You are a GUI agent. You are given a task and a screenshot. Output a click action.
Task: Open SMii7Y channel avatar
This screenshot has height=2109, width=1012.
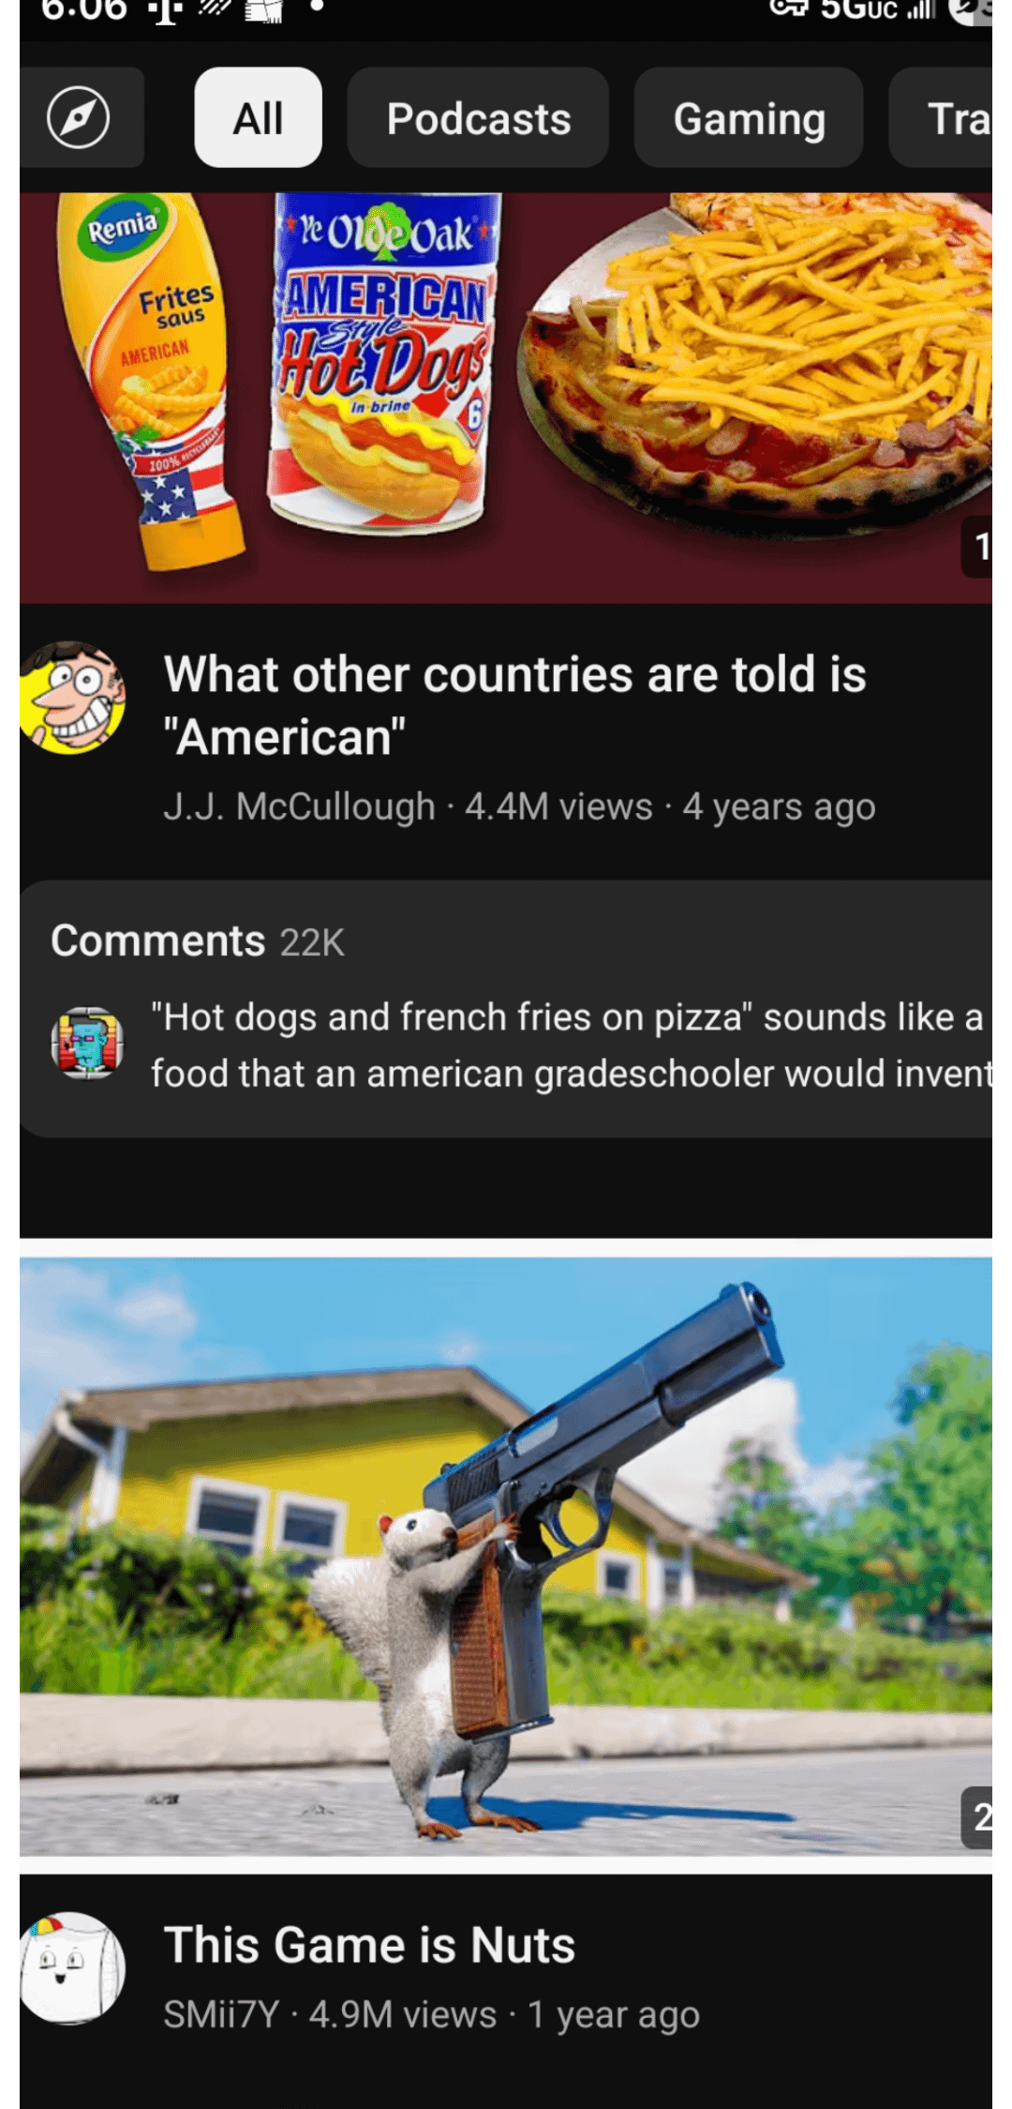pyautogui.click(x=72, y=1967)
